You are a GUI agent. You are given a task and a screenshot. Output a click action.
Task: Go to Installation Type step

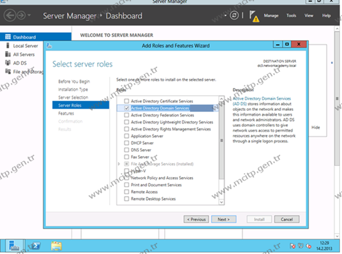click(73, 89)
